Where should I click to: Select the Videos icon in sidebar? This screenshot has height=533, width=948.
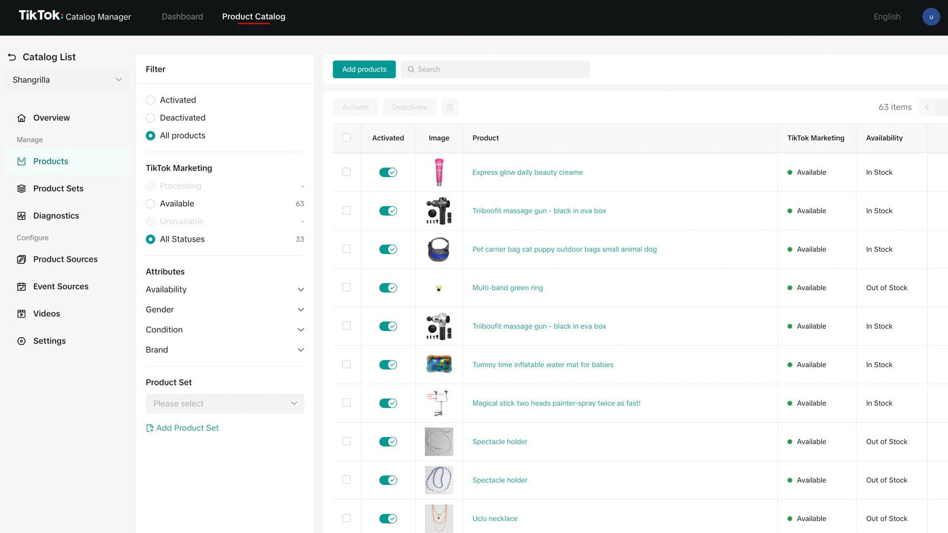[21, 314]
